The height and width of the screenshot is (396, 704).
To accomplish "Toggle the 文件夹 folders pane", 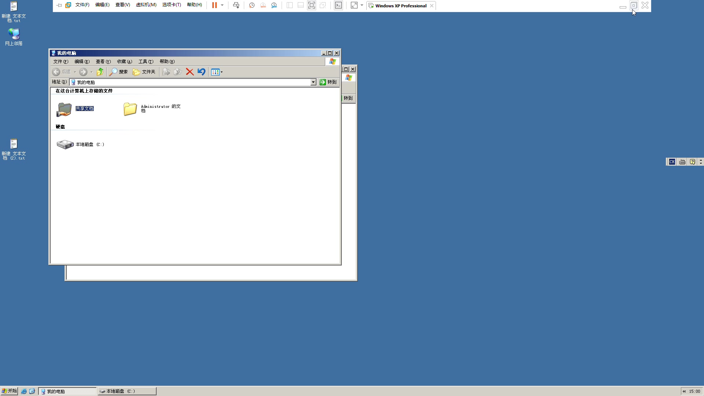I will [x=144, y=72].
